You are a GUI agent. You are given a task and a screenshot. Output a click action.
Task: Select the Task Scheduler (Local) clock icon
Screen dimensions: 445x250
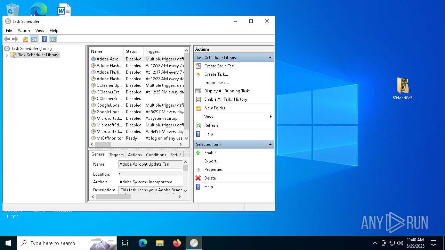tap(7, 49)
